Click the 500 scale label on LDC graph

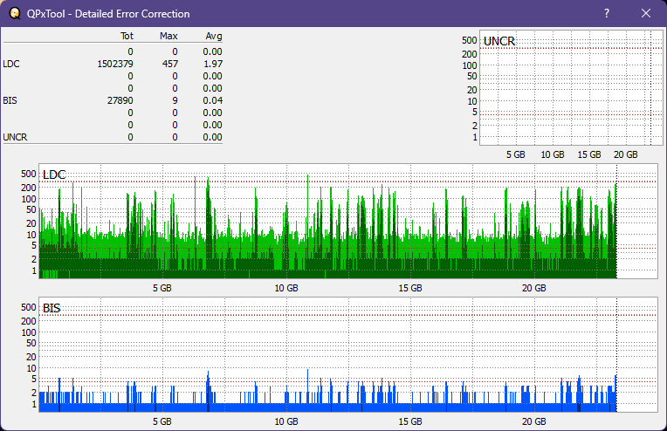tap(29, 174)
